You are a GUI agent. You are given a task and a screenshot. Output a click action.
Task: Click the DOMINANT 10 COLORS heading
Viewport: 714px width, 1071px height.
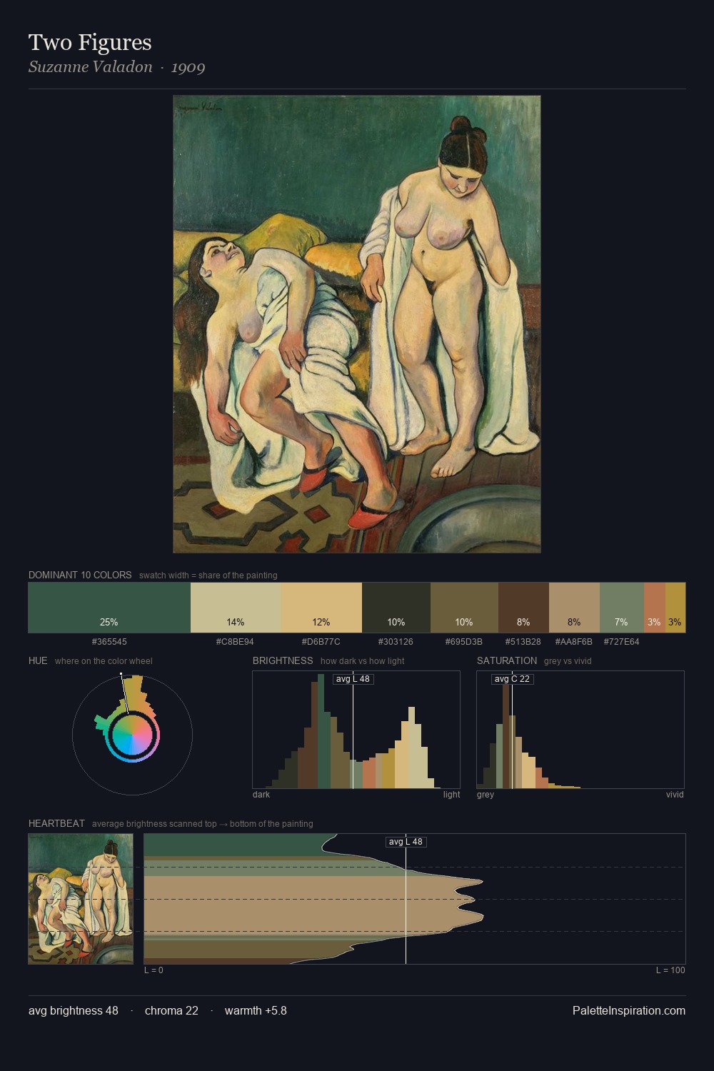pos(80,575)
